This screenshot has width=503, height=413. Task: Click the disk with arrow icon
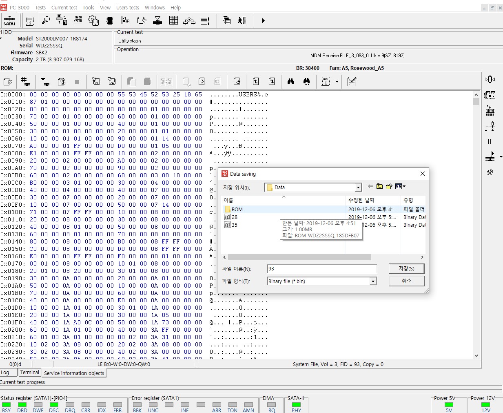[142, 20]
